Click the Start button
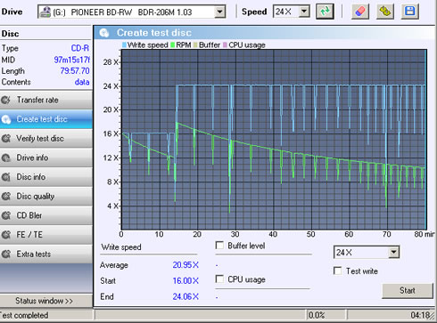 [408, 291]
